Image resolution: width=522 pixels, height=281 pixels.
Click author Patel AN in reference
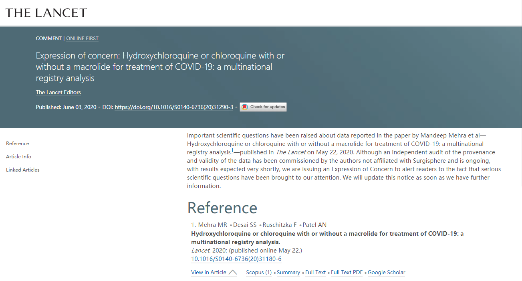click(x=314, y=225)
